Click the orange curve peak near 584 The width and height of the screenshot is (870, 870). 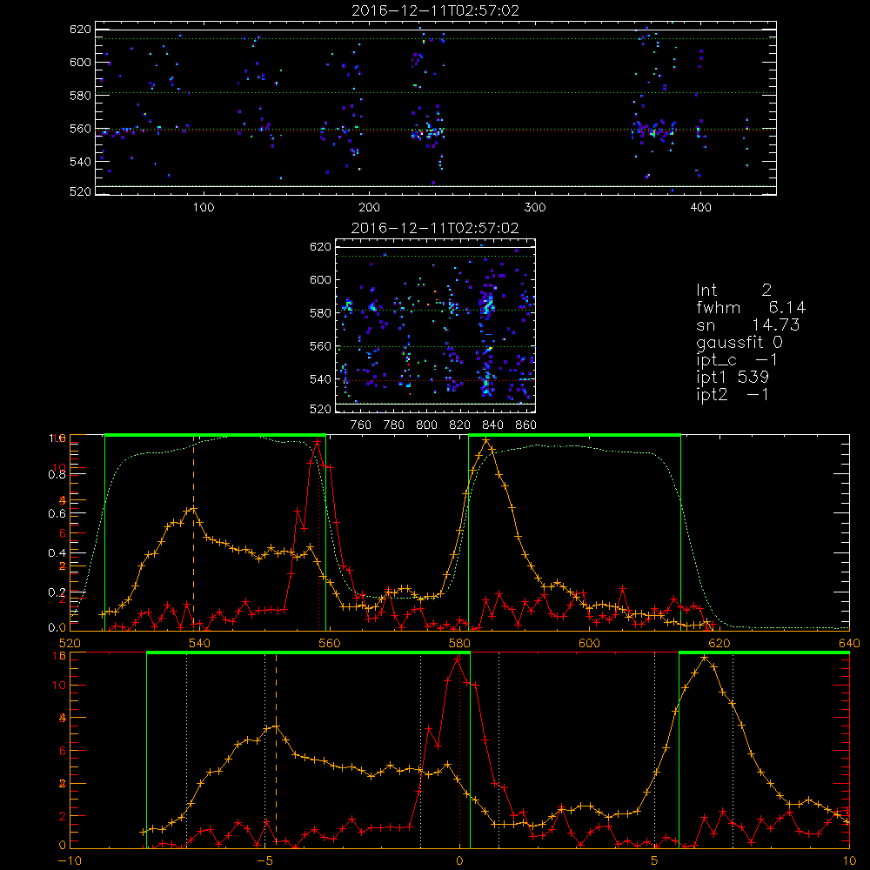pyautogui.click(x=486, y=440)
